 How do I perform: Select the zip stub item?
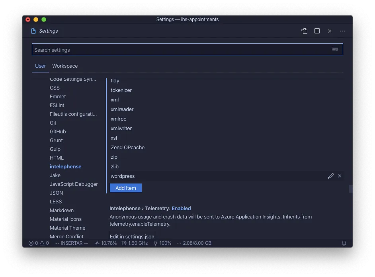tap(114, 157)
